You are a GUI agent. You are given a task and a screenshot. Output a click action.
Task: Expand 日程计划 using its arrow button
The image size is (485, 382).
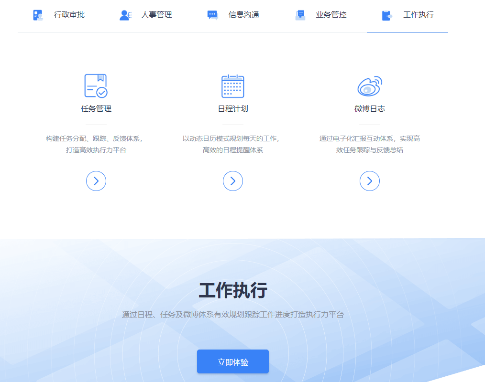pos(233,181)
